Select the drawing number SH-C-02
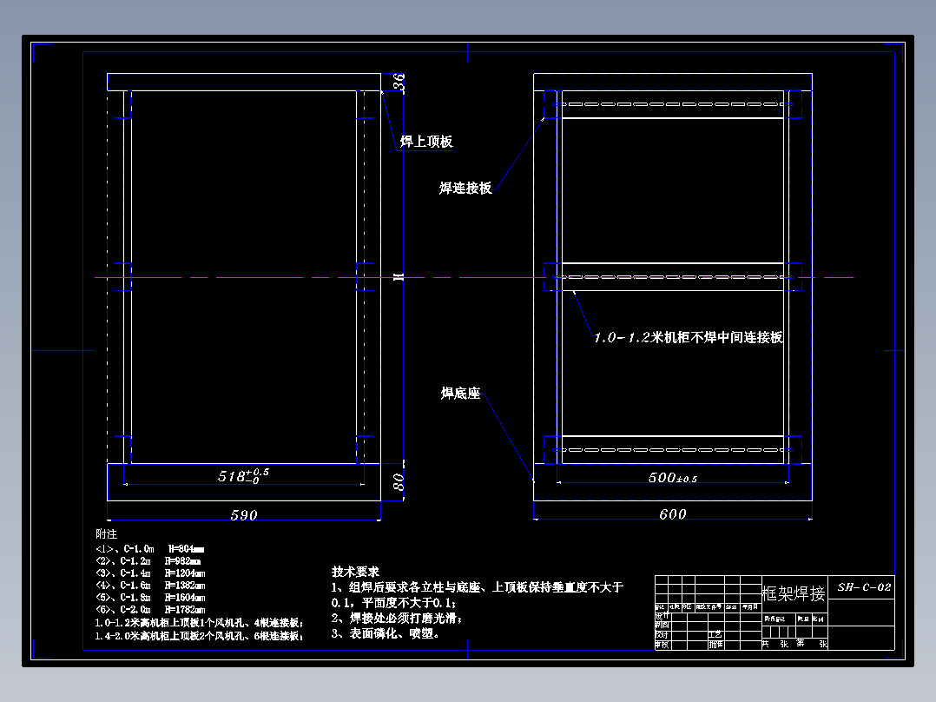The width and height of the screenshot is (936, 702). pos(865,587)
